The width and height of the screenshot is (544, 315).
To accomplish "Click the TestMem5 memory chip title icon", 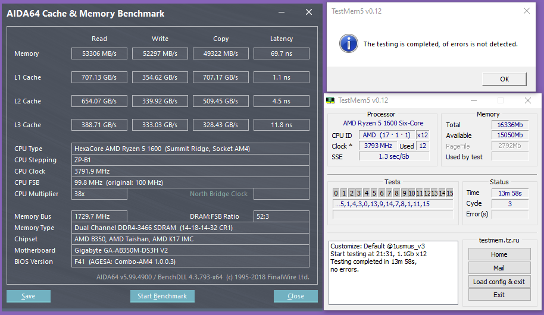I will click(x=330, y=100).
